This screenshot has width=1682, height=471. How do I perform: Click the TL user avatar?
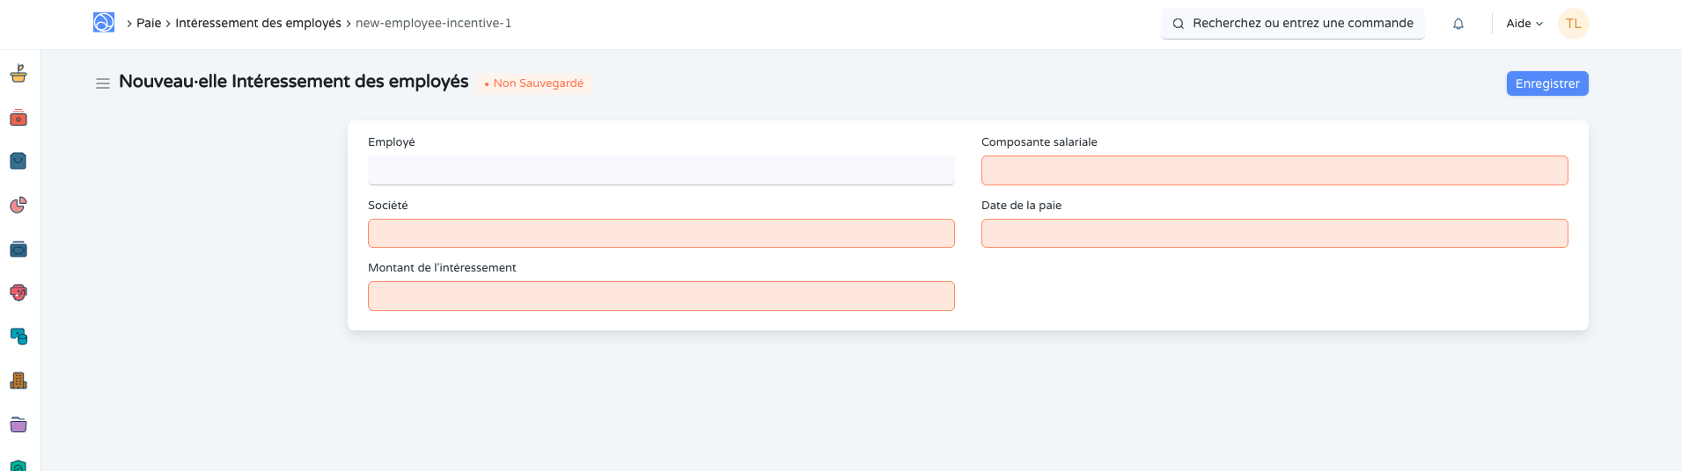1573,24
